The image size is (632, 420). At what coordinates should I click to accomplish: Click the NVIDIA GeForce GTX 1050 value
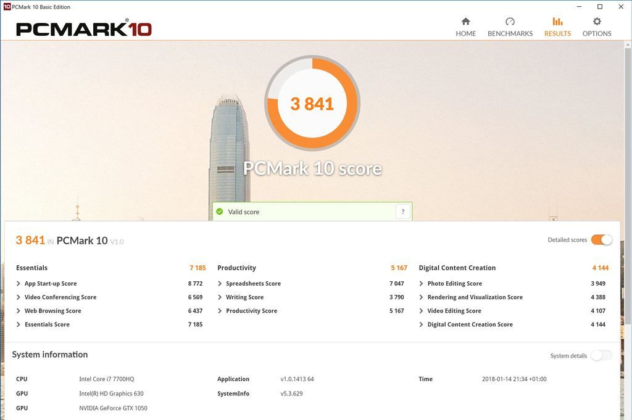pos(114,408)
